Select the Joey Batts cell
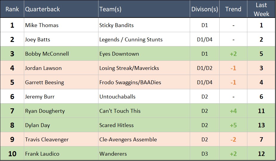 (38, 40)
